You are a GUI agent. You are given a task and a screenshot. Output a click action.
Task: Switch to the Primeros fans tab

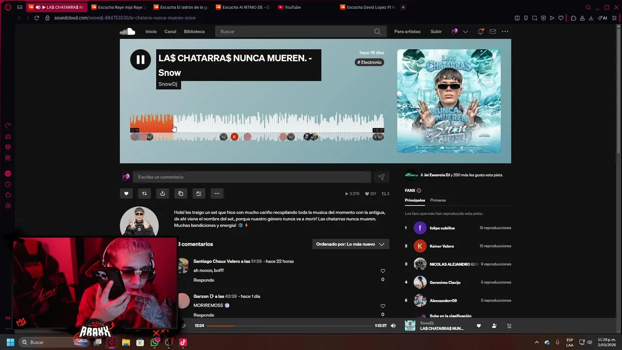[x=438, y=200]
